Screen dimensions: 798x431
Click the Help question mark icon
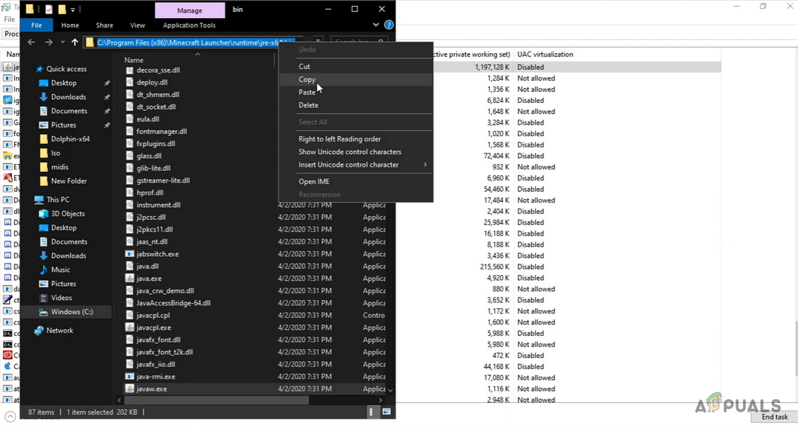[x=389, y=25]
